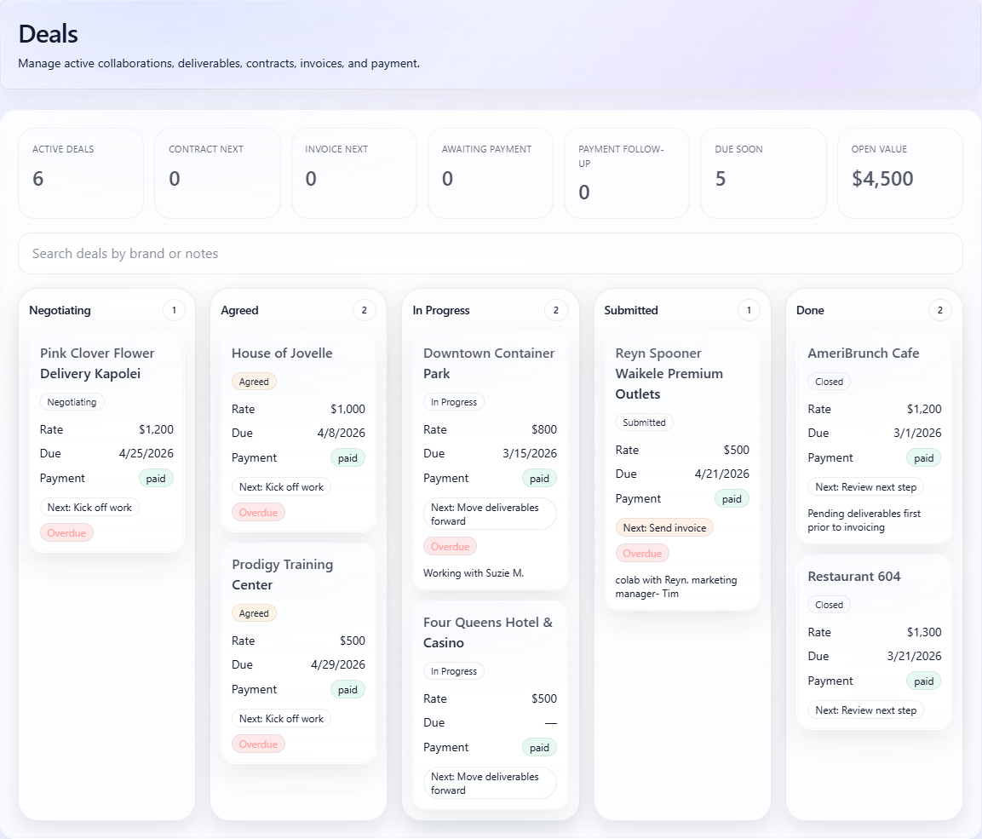Open the Active Deals stat card

[x=81, y=174]
